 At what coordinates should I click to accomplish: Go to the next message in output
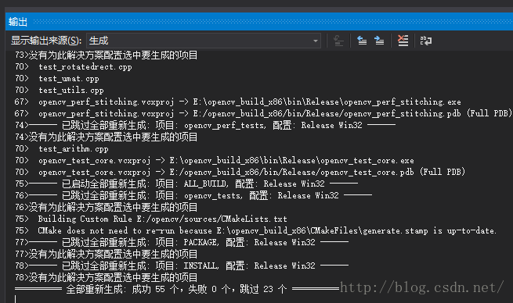pyautogui.click(x=379, y=41)
